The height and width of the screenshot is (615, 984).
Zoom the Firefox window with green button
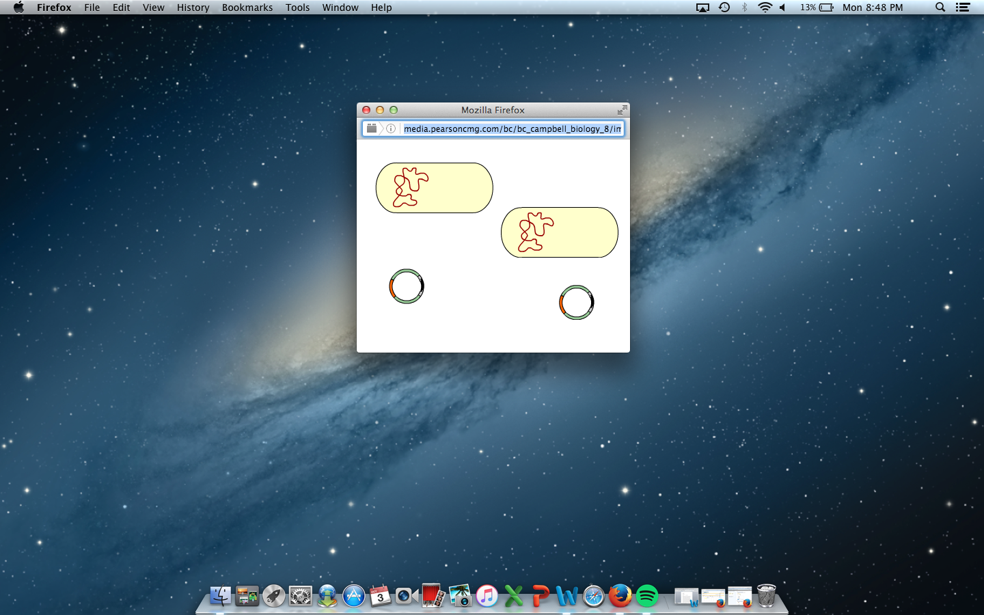point(394,110)
